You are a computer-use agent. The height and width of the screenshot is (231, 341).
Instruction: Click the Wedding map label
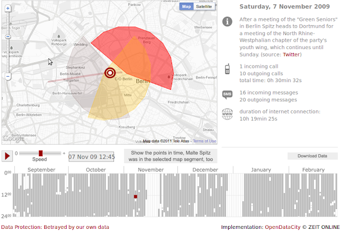click(x=80, y=44)
